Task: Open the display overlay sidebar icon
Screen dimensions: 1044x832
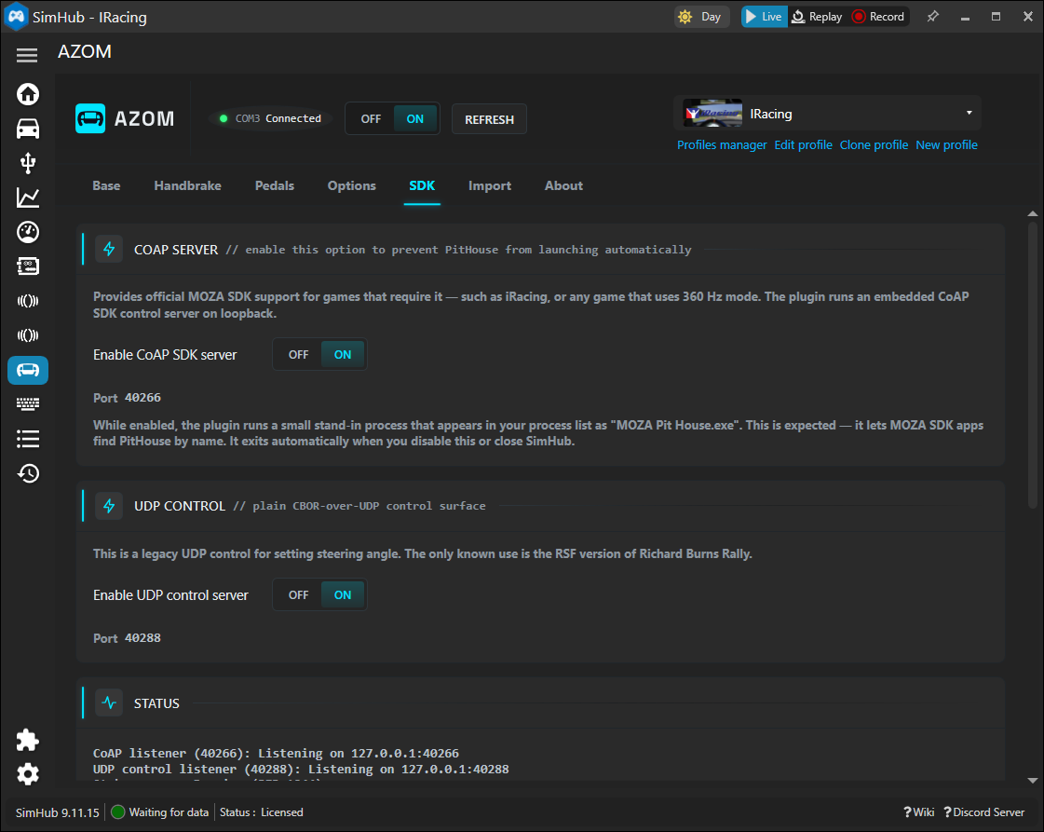Action: [x=28, y=266]
